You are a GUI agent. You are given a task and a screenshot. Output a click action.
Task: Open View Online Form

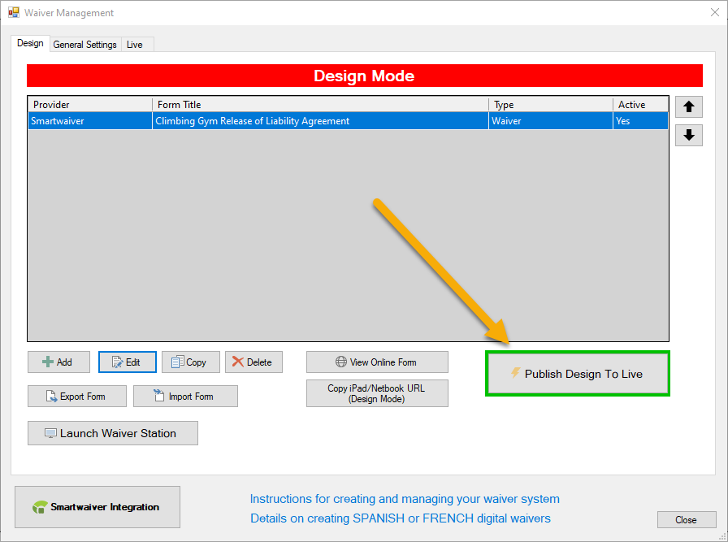(377, 362)
